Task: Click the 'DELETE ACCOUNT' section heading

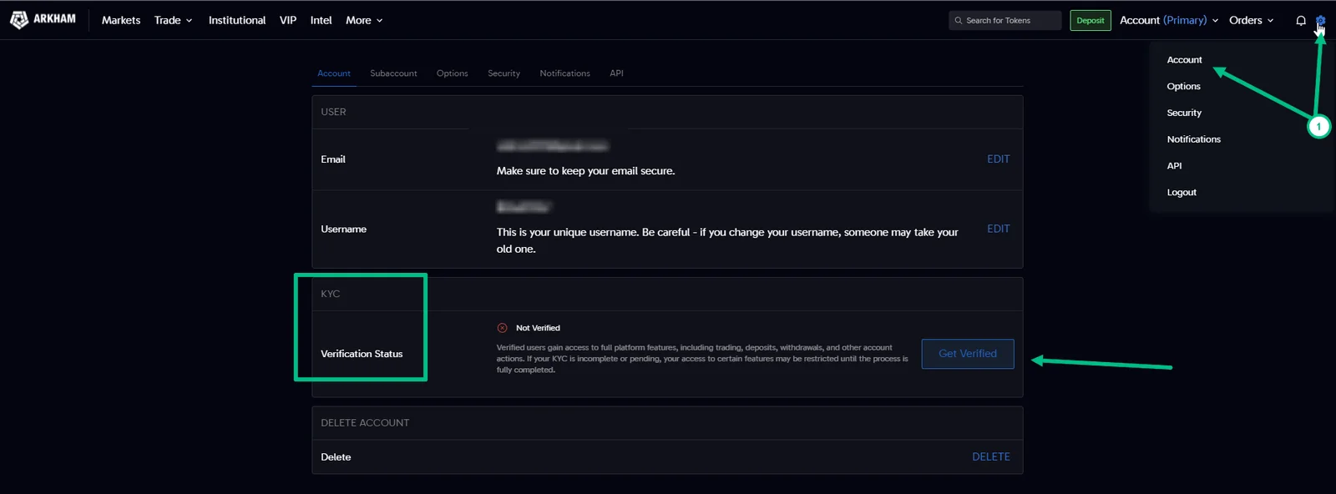Action: click(x=365, y=423)
